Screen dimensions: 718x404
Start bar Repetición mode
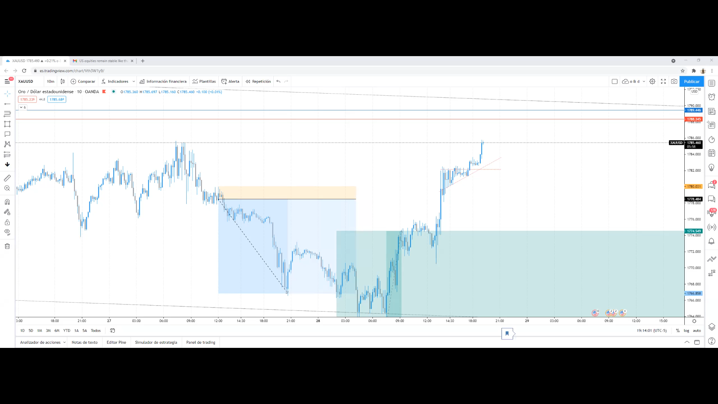tap(258, 81)
